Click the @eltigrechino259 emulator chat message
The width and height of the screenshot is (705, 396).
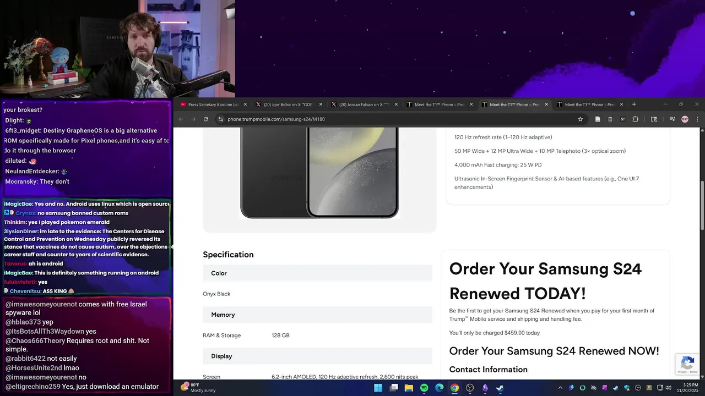(x=82, y=387)
